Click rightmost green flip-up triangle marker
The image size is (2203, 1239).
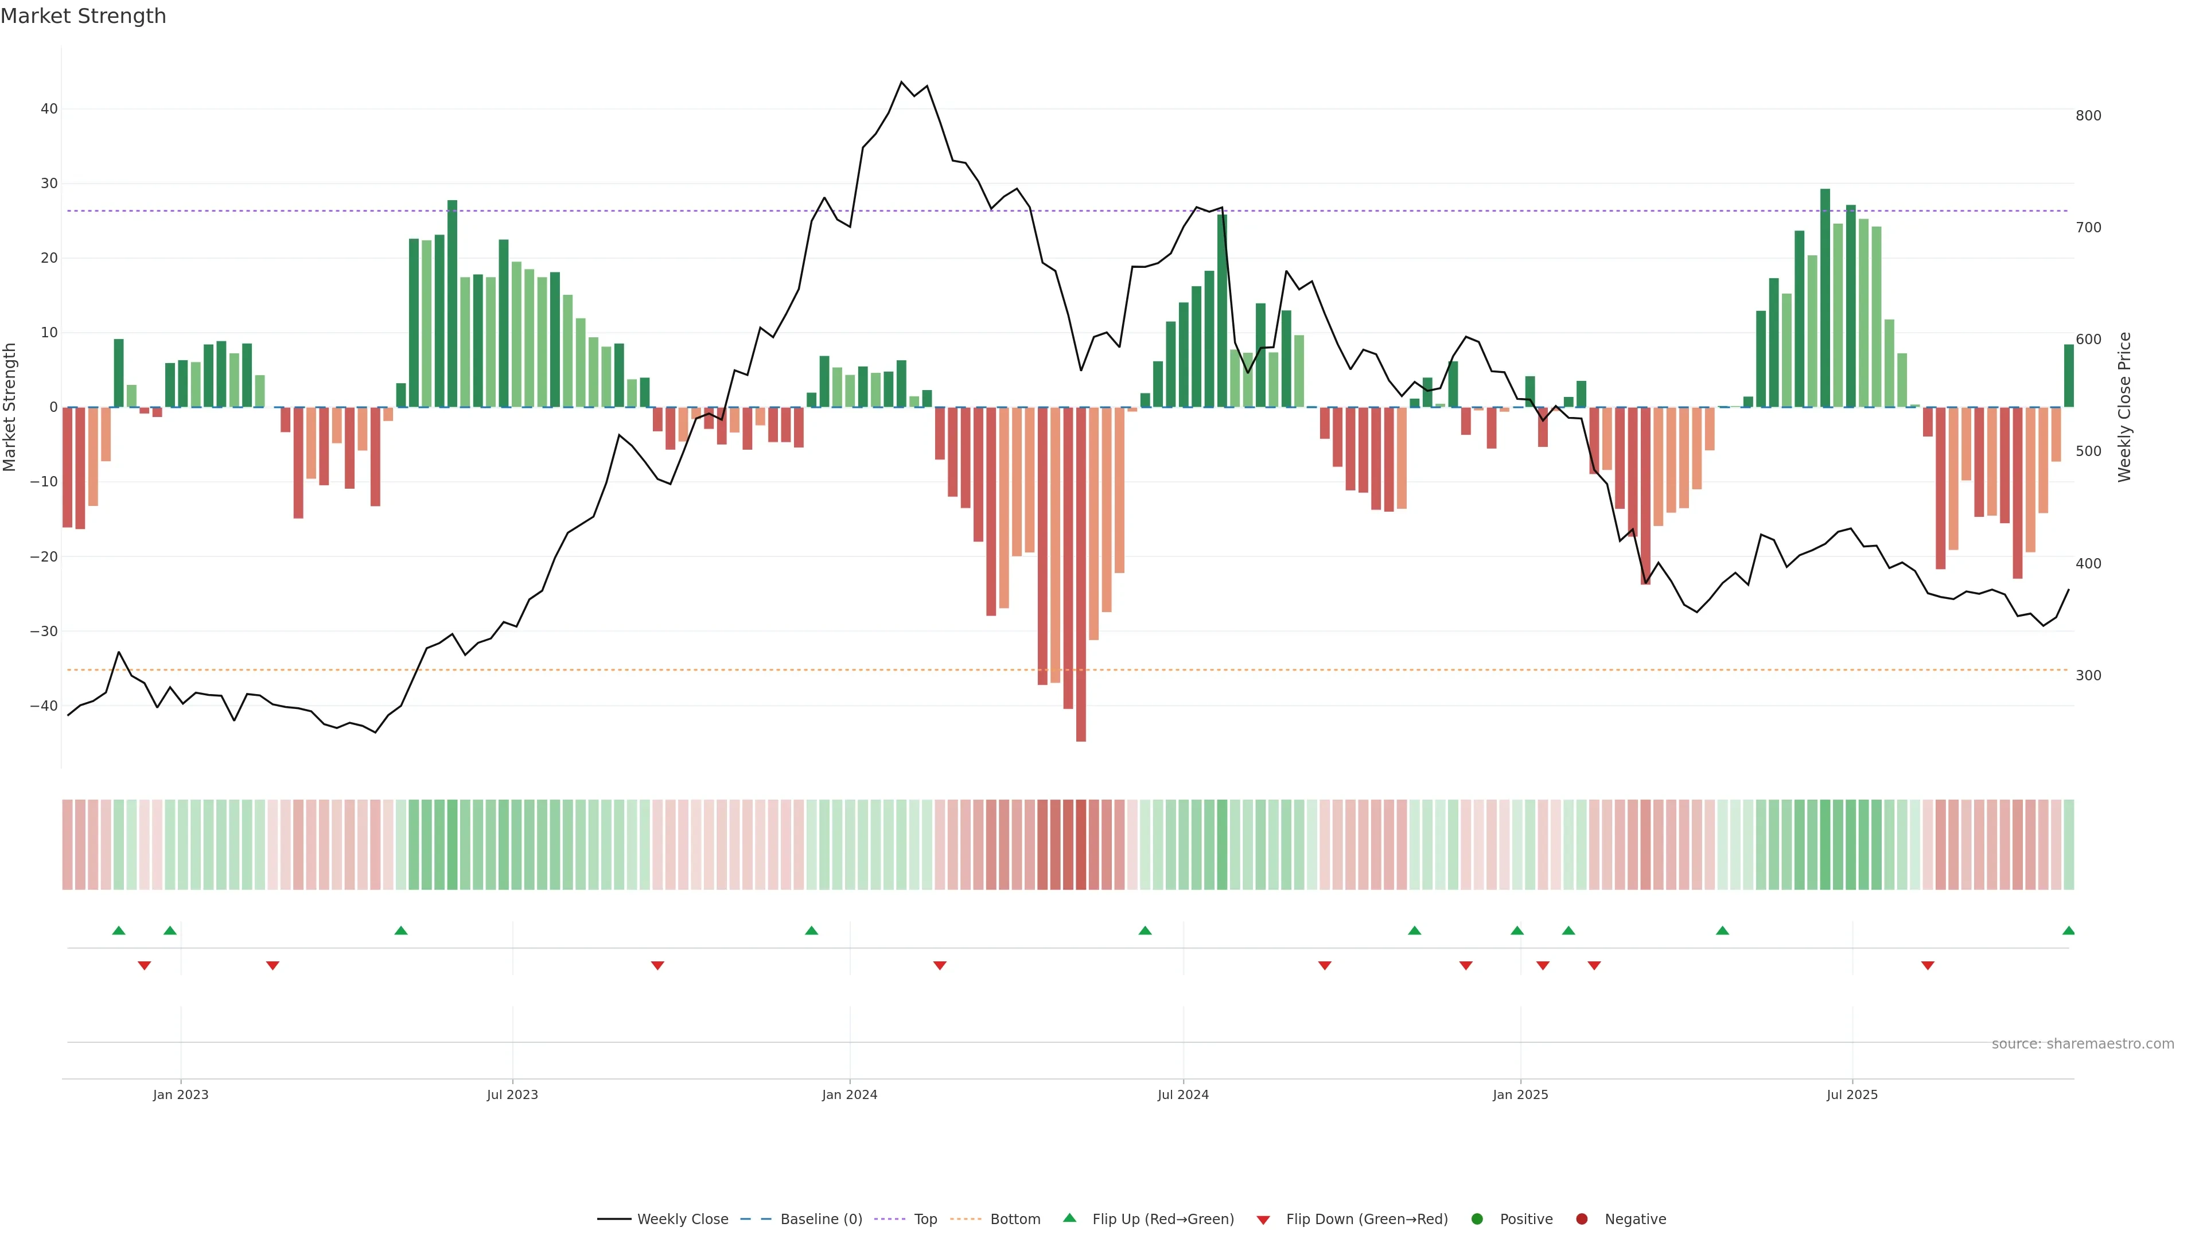[x=2068, y=930]
